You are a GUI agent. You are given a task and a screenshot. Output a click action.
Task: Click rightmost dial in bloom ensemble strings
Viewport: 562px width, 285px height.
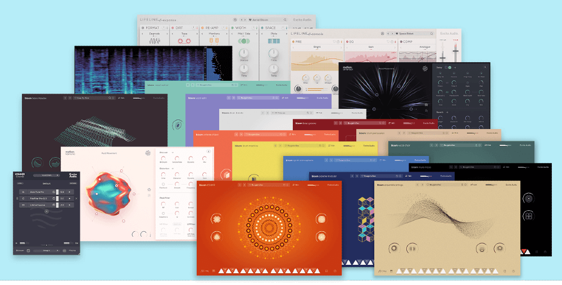[499, 248]
